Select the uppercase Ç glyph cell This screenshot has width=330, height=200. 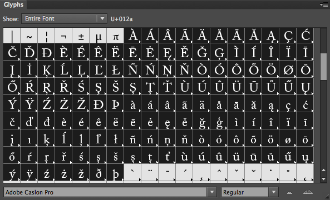288,36
